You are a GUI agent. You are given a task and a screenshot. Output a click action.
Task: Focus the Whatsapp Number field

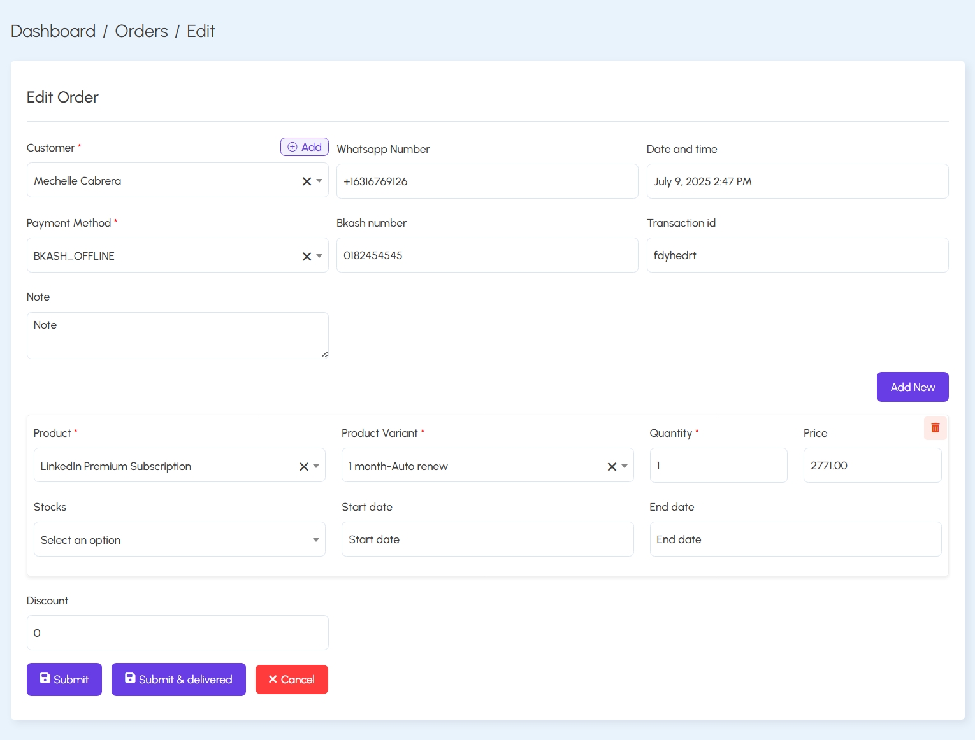pyautogui.click(x=487, y=181)
